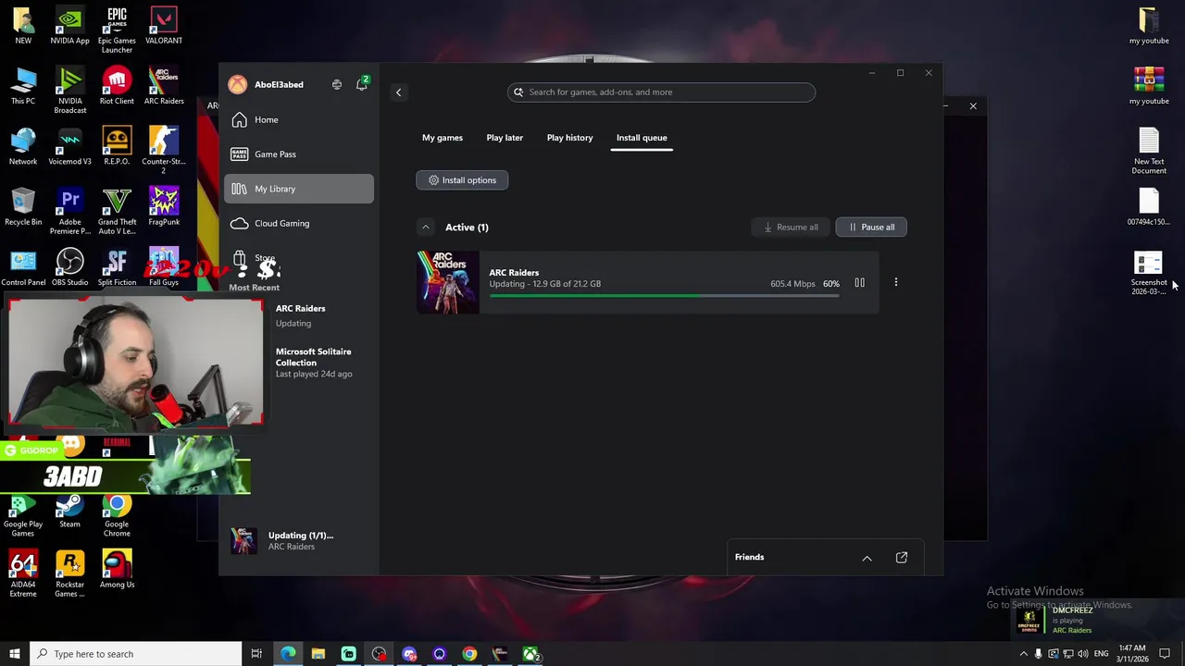Open Grand Theft Auto V shortcut
Viewport: 1185px width, 666px height.
coord(117,211)
